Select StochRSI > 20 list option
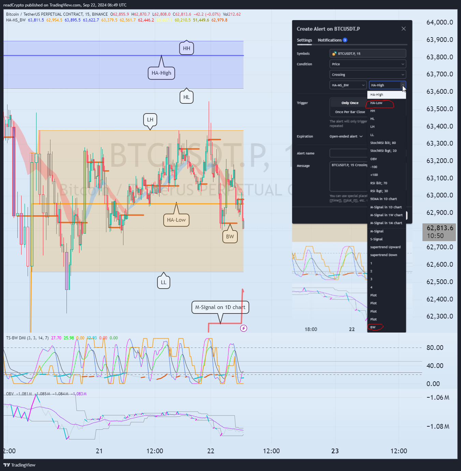 (x=387, y=151)
